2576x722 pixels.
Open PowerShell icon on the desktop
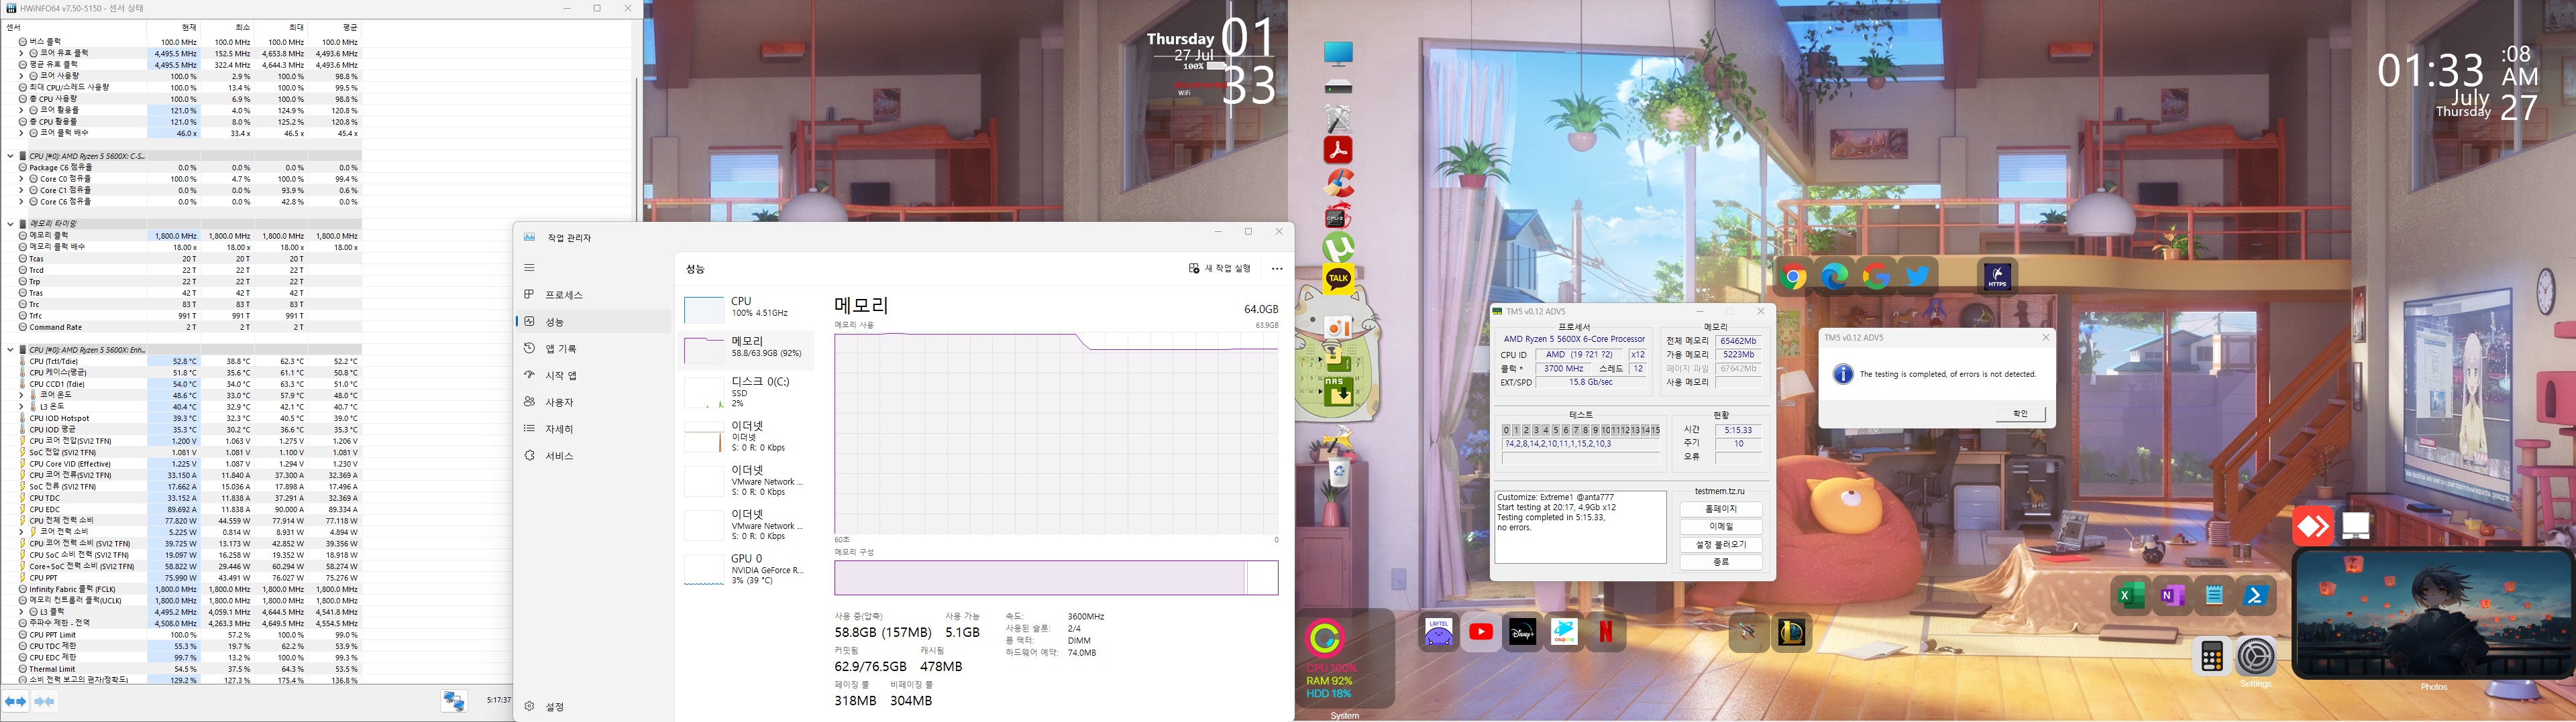(x=2256, y=596)
